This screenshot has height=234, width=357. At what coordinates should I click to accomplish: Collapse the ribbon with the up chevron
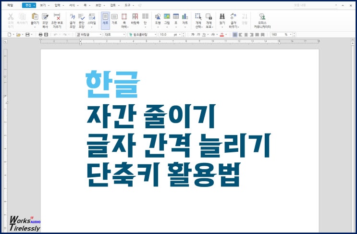point(343,5)
